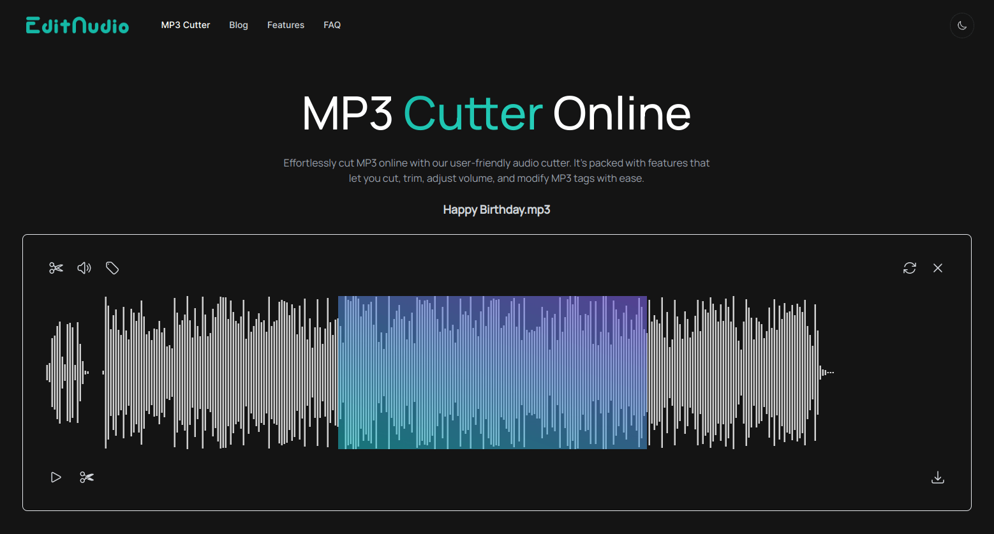Play the audio preview
This screenshot has width=994, height=534.
pyautogui.click(x=56, y=477)
